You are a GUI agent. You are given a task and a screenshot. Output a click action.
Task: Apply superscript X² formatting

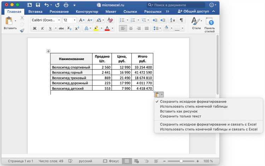coord(77,28)
